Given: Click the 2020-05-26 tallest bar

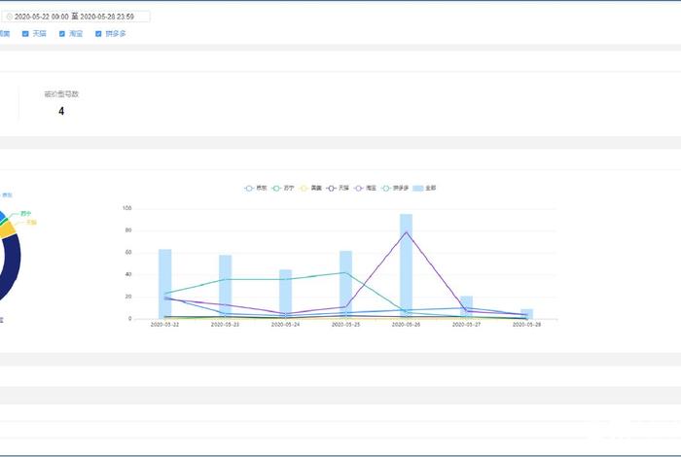Looking at the screenshot, I should [406, 263].
